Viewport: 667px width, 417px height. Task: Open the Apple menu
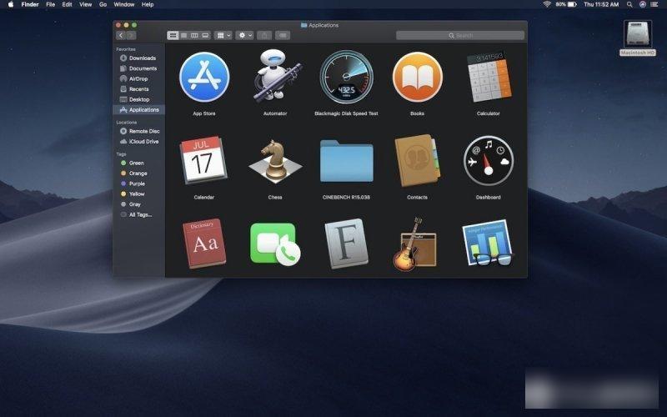(x=11, y=4)
